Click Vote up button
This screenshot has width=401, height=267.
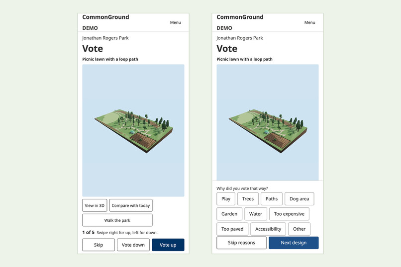point(168,245)
